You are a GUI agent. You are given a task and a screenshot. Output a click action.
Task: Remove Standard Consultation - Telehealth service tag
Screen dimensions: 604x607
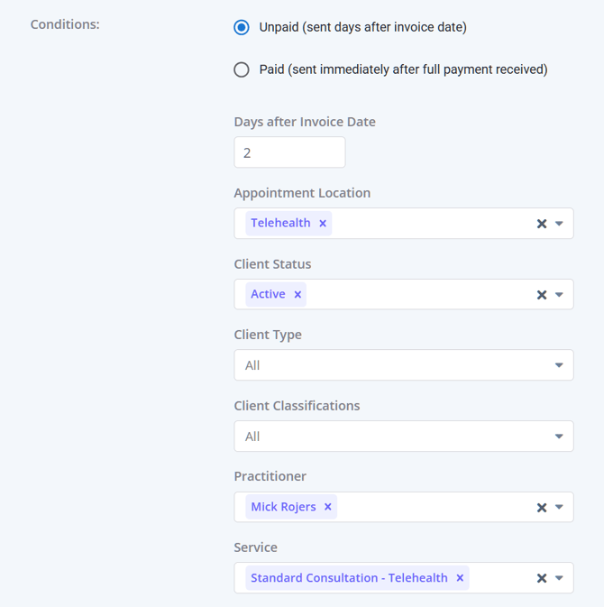tap(460, 578)
